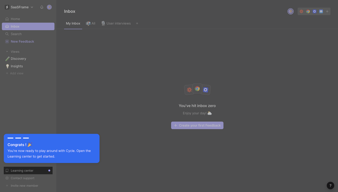Click Add view in the sidebar
338x192 pixels.
pyautogui.click(x=15, y=73)
